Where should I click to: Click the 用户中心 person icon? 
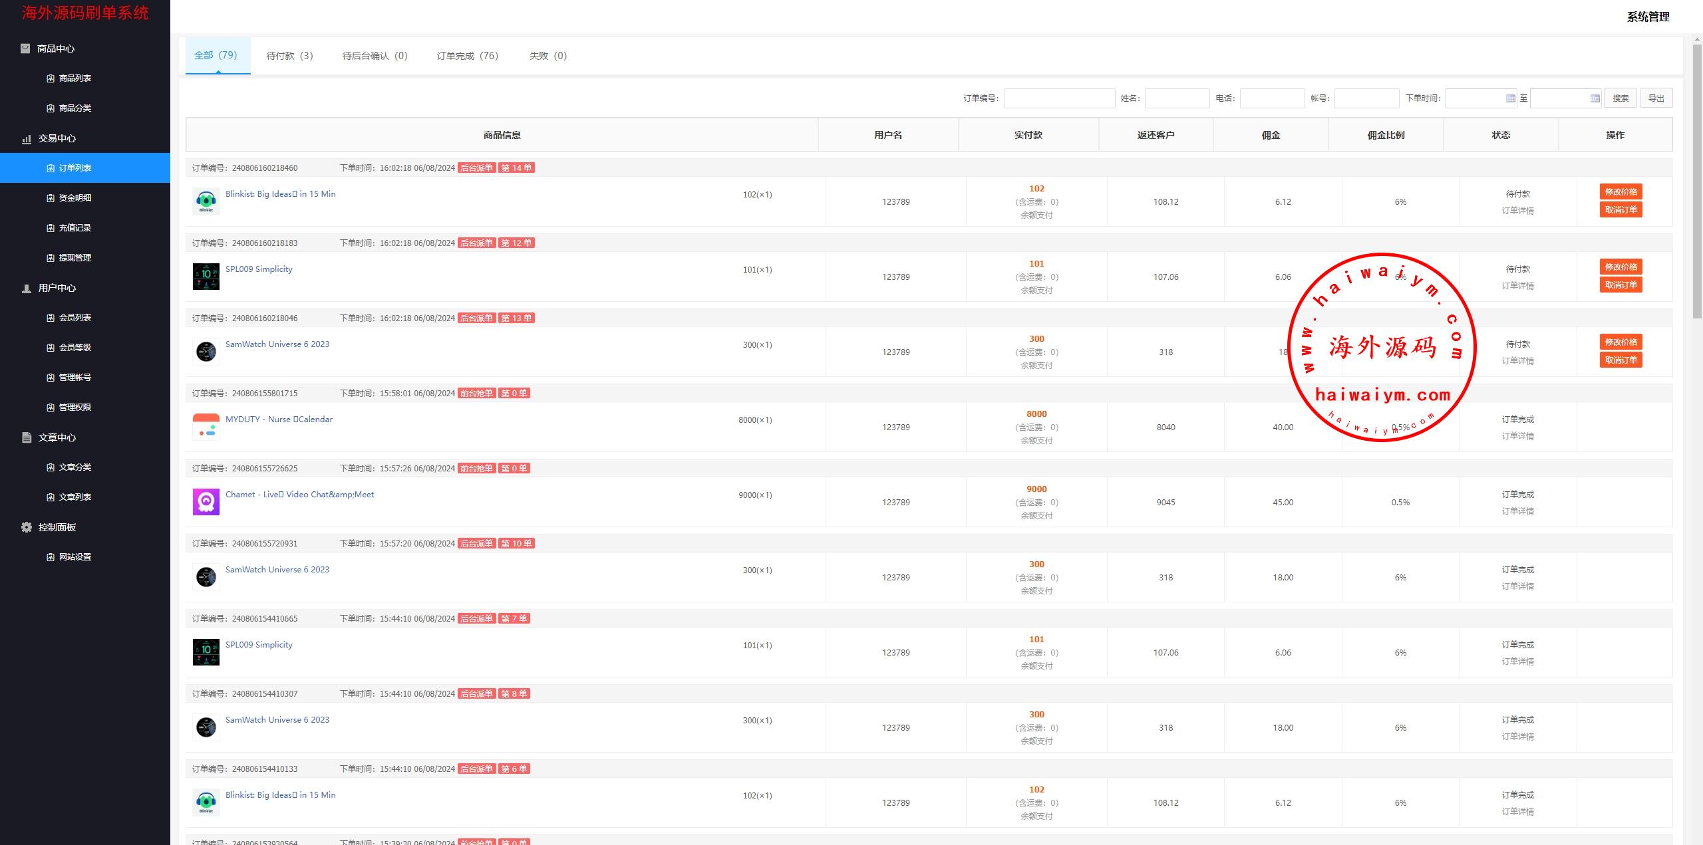tap(27, 288)
